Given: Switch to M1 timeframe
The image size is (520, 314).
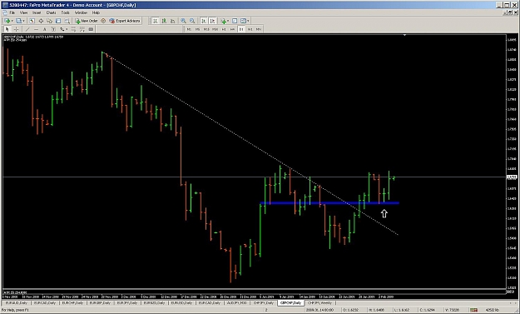Looking at the screenshot, I should click(x=189, y=29).
